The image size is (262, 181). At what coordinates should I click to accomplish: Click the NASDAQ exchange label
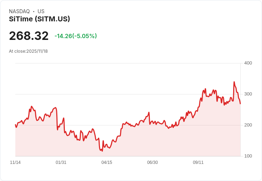[19, 11]
